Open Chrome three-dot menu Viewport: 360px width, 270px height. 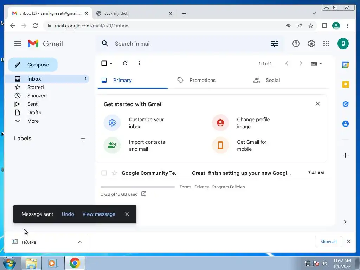[347, 26]
